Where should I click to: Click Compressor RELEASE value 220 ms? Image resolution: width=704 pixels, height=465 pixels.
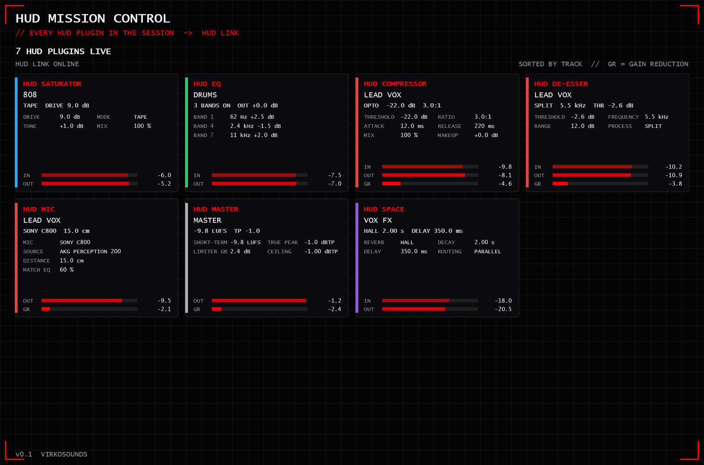point(484,126)
